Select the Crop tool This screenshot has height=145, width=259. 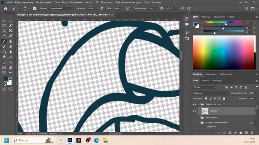tap(4, 31)
